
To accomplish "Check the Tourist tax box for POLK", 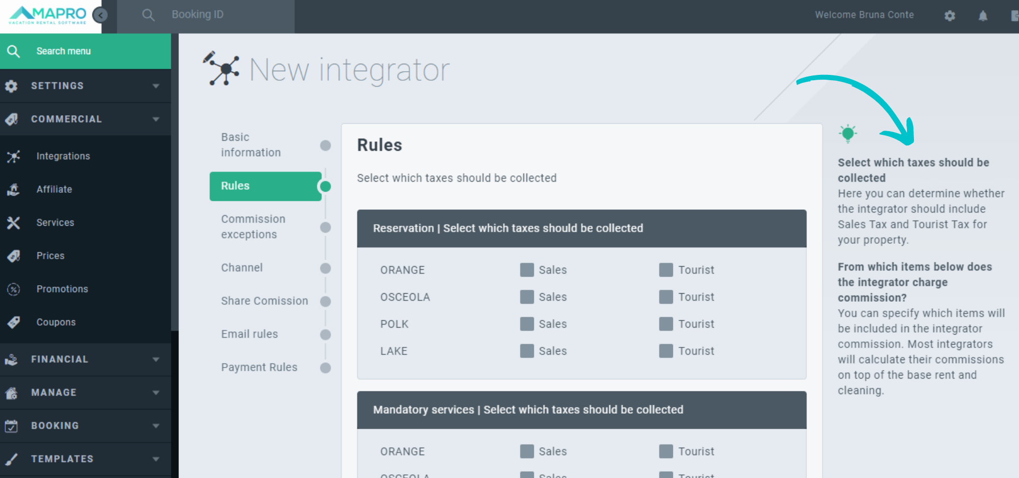I will coord(666,324).
